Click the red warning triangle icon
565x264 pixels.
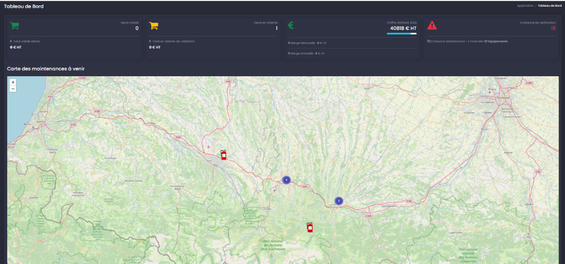pos(432,25)
